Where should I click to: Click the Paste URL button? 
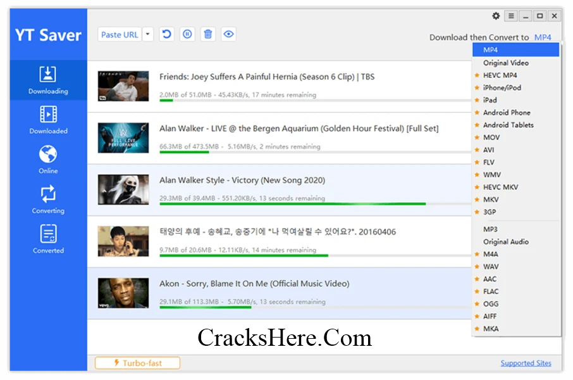pyautogui.click(x=120, y=34)
